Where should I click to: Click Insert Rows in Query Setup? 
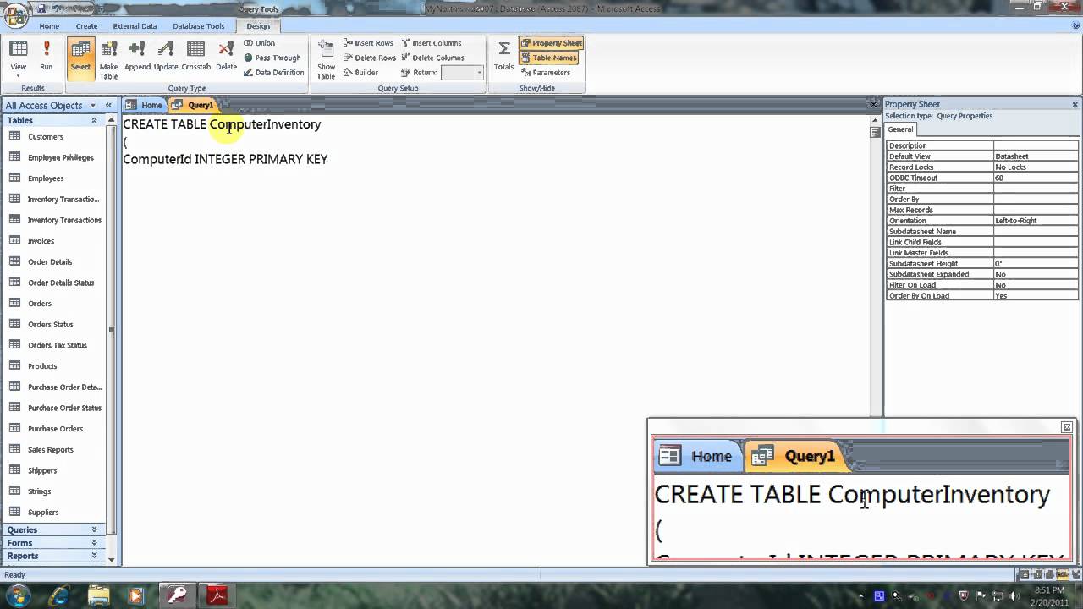(368, 43)
